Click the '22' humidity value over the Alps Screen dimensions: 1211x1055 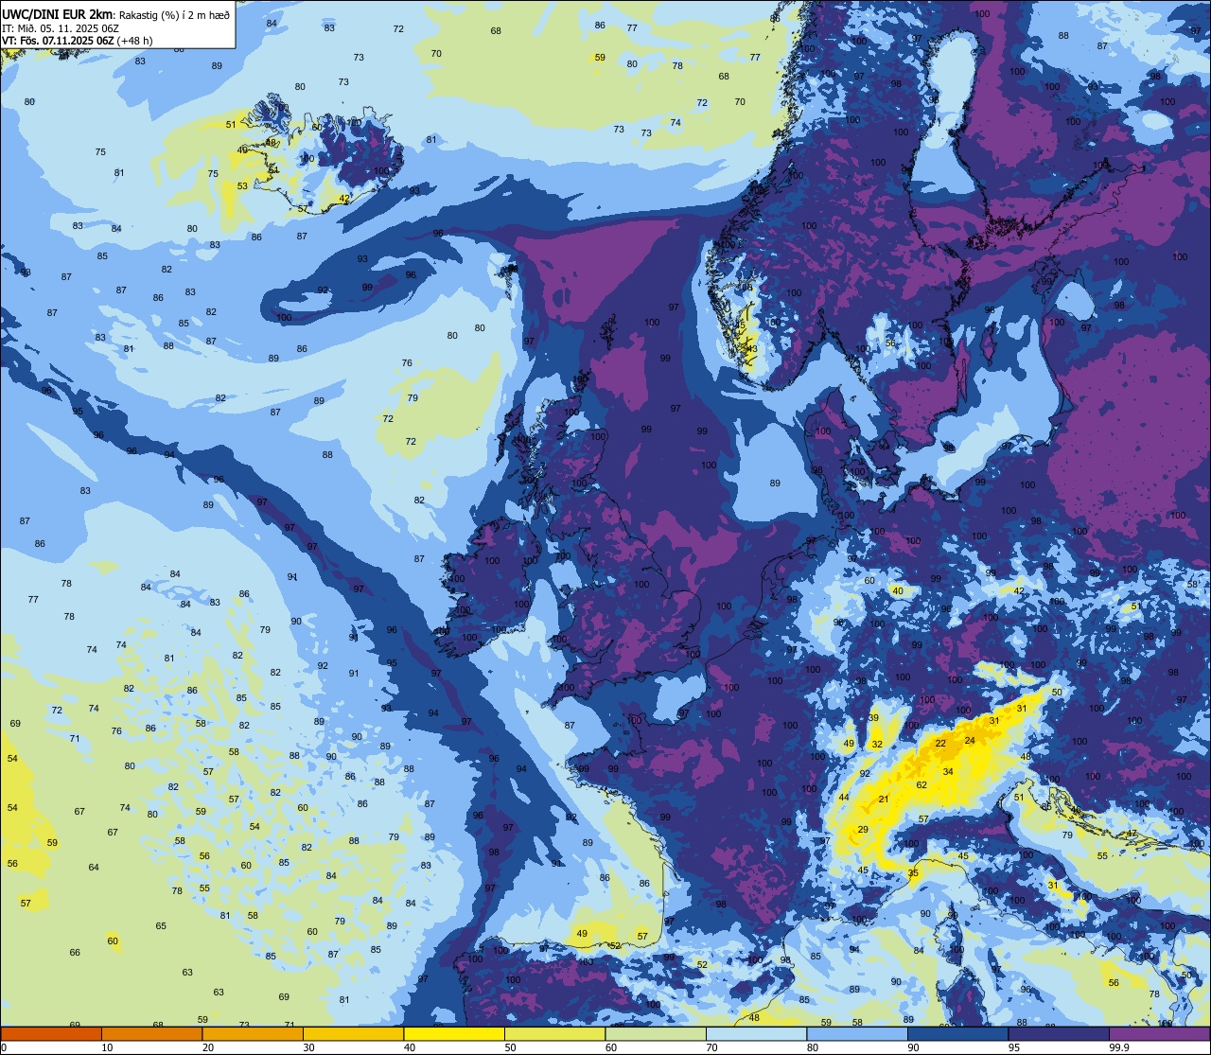940,744
